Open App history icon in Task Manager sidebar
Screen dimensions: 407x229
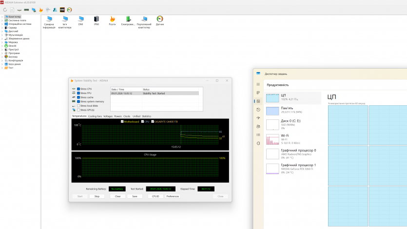(x=258, y=110)
